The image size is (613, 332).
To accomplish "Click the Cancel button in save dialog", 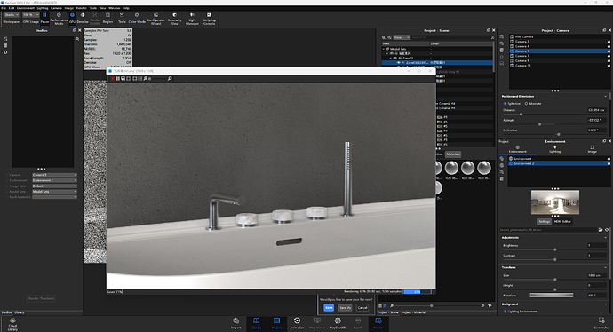I will coord(362,308).
